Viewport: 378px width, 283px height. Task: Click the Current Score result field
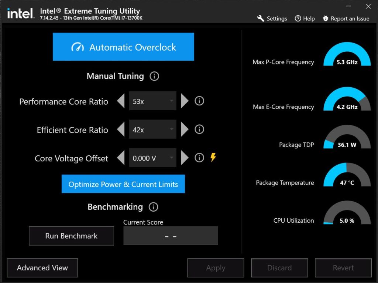171,236
